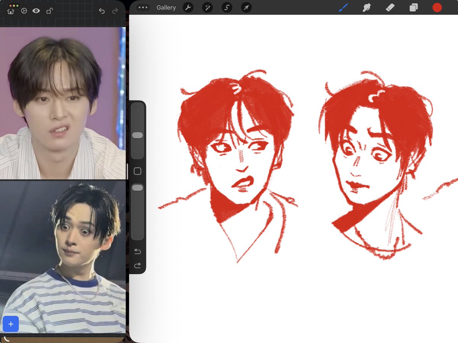Open reference app settings gear
This screenshot has width=458, height=343.
point(24,11)
